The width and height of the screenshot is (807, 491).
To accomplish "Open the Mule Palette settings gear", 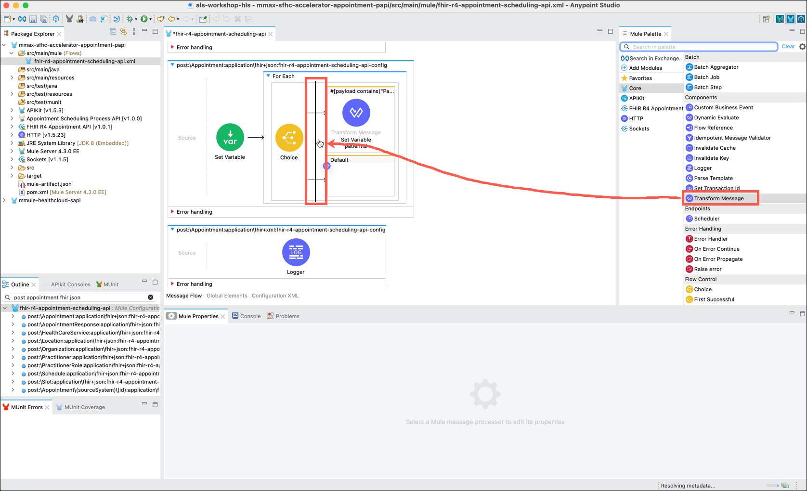I will pyautogui.click(x=802, y=47).
